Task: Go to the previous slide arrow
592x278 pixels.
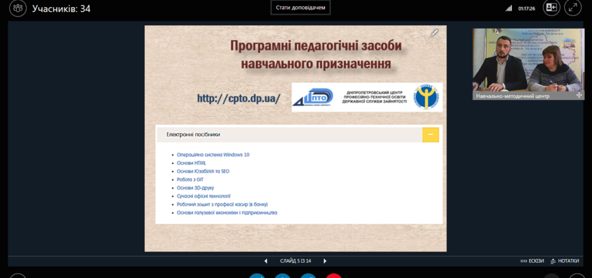Action: point(266,261)
